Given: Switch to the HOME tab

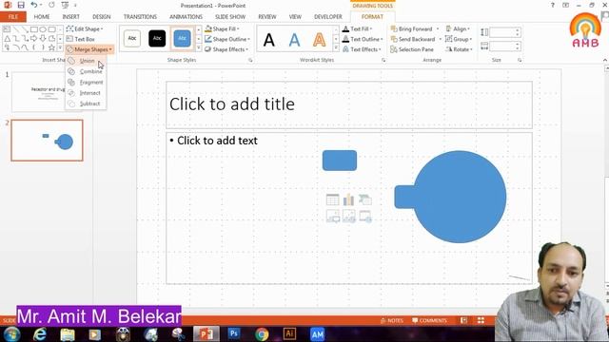Looking at the screenshot, I should pyautogui.click(x=42, y=17).
